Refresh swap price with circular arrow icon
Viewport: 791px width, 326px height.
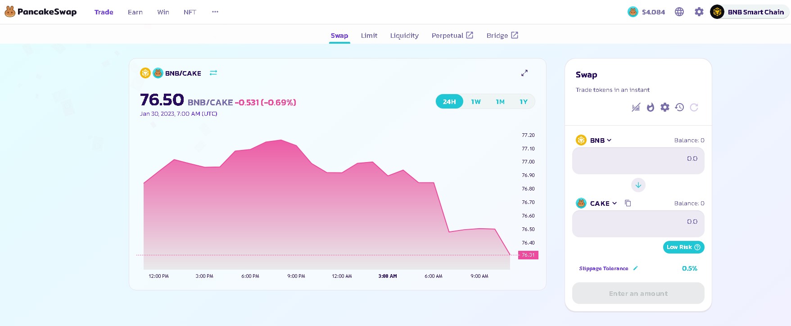tap(694, 107)
